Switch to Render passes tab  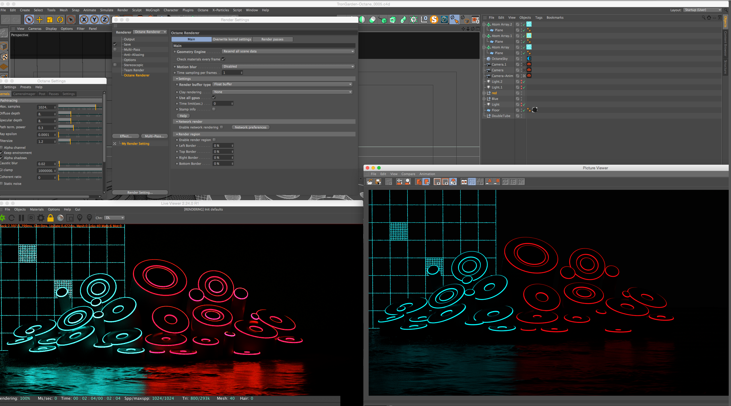(x=272, y=39)
